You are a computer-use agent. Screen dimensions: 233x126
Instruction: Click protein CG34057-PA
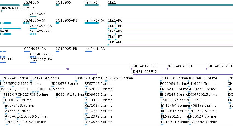(41, 60)
